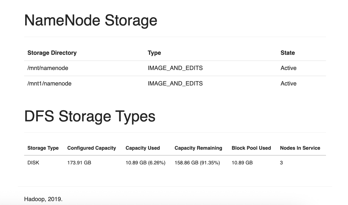Screen dimensions: 348x205
Task: Select the /mnt/namenode directory cell
Action: tap(48, 68)
